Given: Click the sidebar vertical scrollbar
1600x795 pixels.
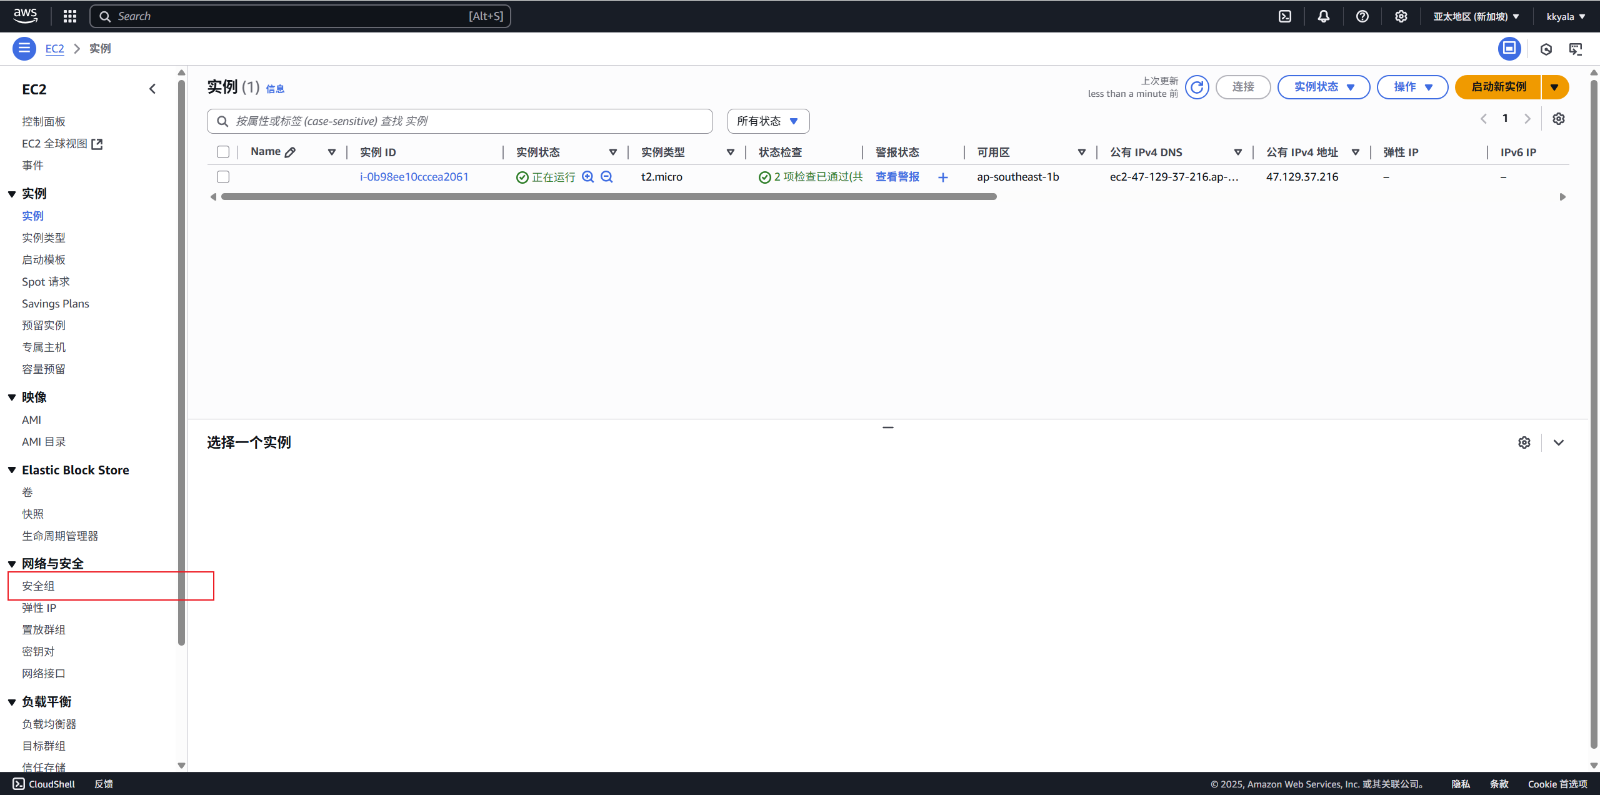Looking at the screenshot, I should click(181, 361).
